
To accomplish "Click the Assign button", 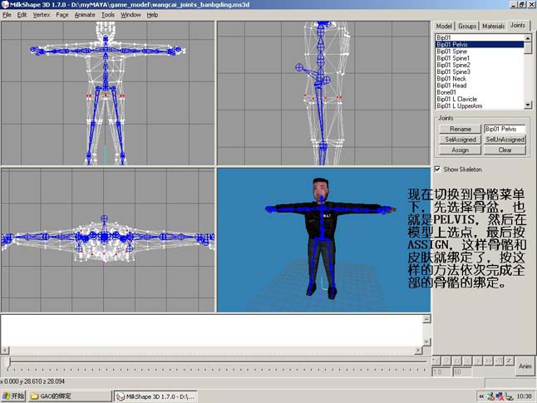I will tap(460, 150).
